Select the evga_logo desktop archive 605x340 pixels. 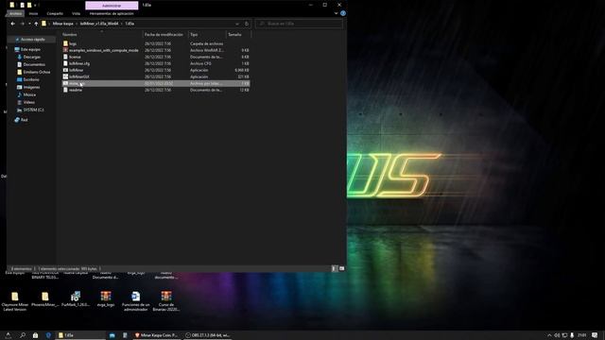(106, 299)
